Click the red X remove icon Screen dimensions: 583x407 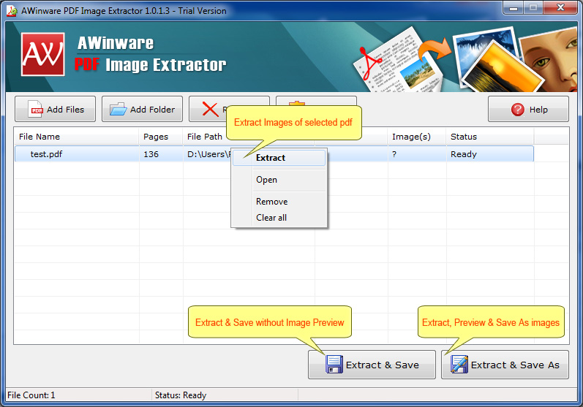(210, 110)
